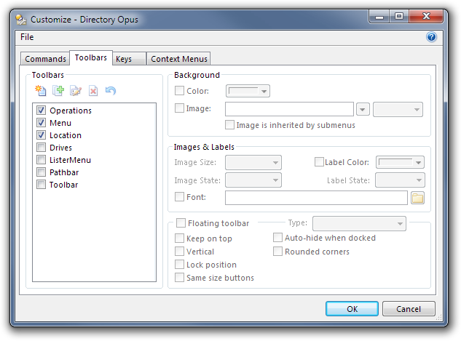
Task: Tick the Font checkbox
Action: (x=179, y=196)
